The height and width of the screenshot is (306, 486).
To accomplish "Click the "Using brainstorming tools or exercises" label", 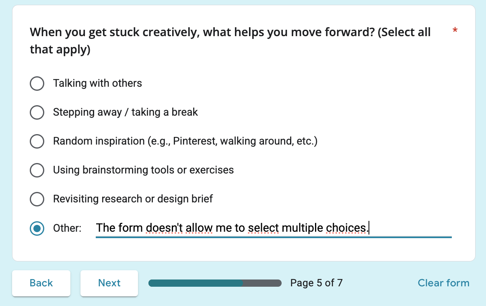I will (x=143, y=170).
